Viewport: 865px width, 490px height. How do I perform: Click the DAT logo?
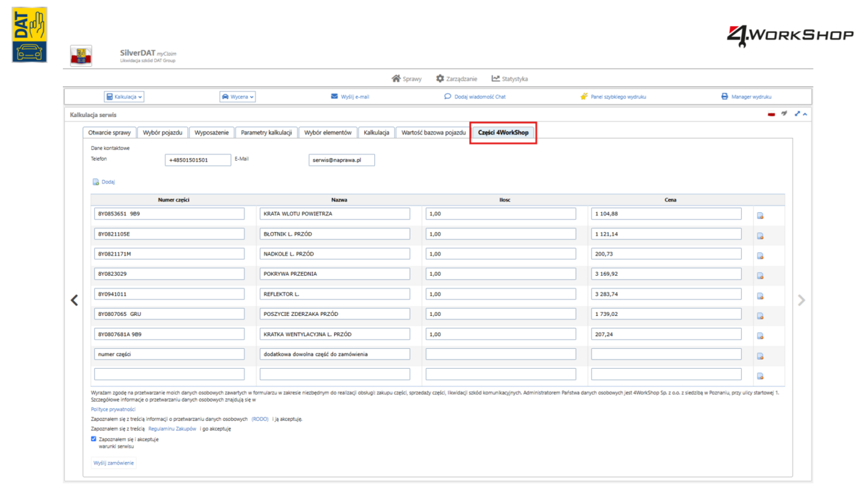[29, 35]
